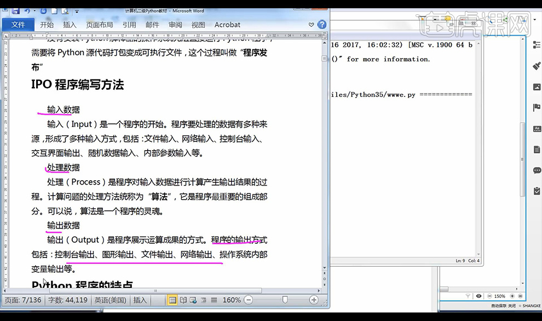Open the chat bubble icon in right sidebar
The image size is (542, 321).
[536, 170]
